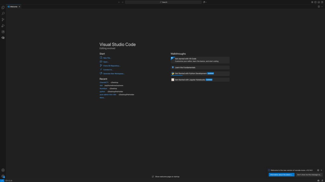
Task: Click the Clone Git Repository link
Action: [112, 66]
